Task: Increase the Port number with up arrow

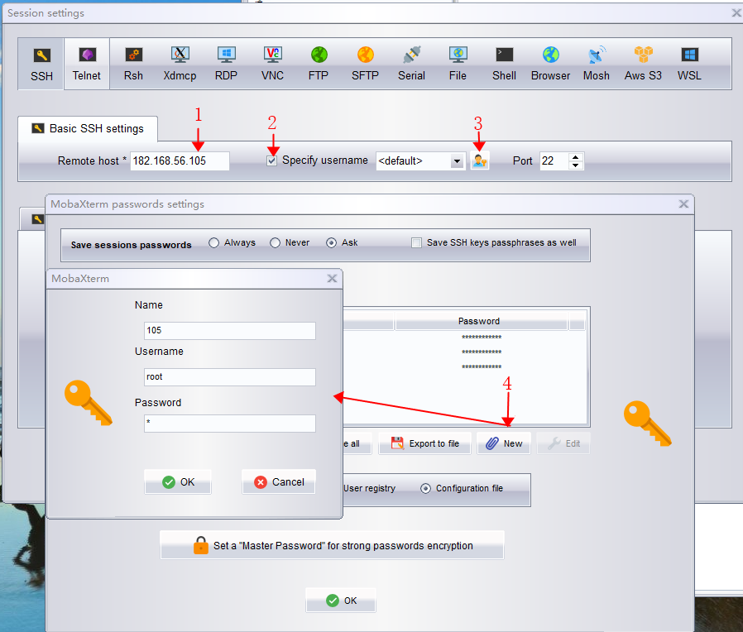Action: (577, 156)
